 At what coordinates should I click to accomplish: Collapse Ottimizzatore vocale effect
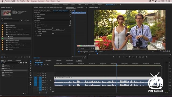[x=34, y=26]
